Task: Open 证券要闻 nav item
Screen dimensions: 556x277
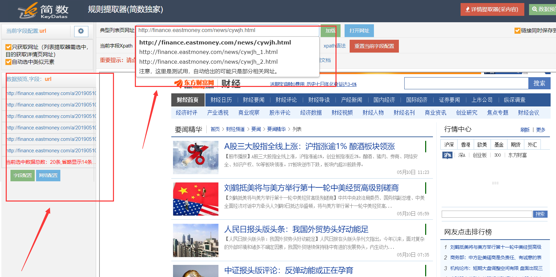Action: tap(449, 100)
